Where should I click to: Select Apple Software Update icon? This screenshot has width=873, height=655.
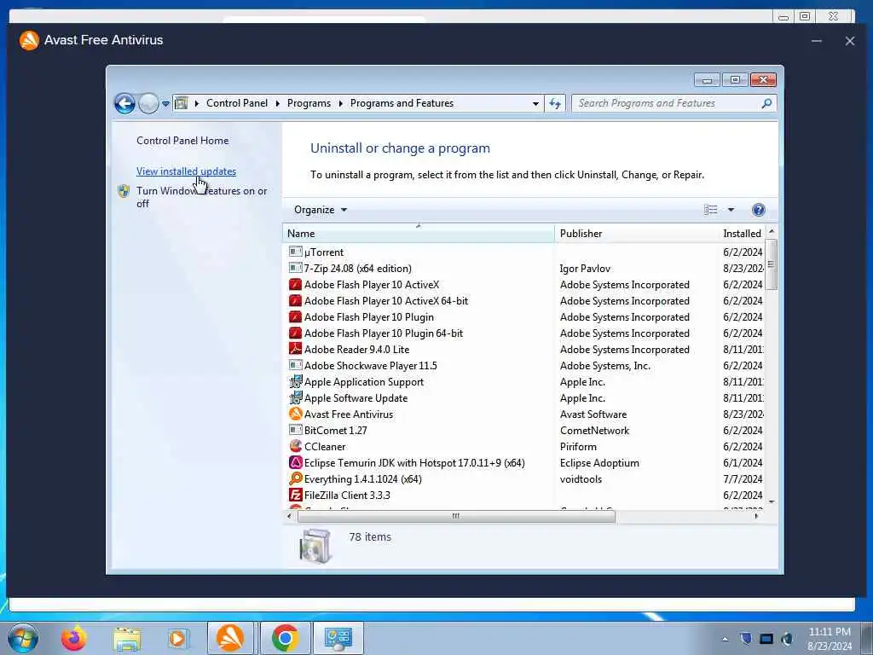click(x=296, y=397)
